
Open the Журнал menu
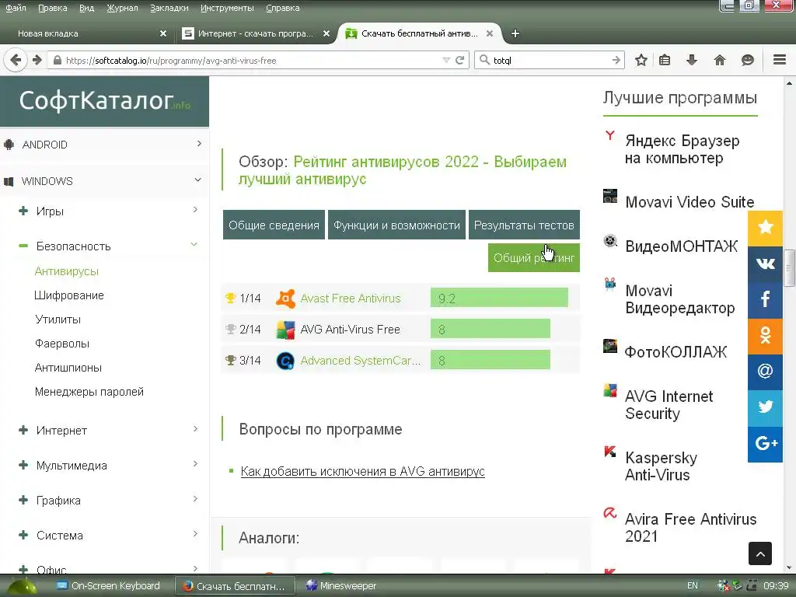(x=122, y=8)
